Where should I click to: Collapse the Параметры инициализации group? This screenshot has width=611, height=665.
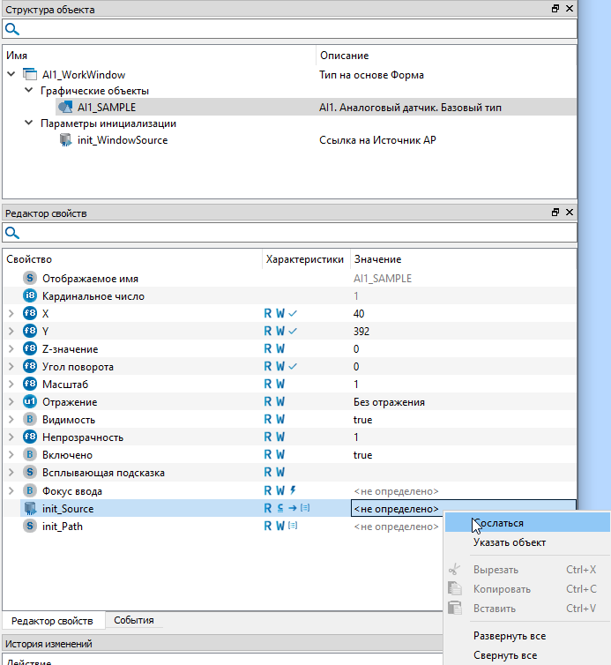click(28, 123)
